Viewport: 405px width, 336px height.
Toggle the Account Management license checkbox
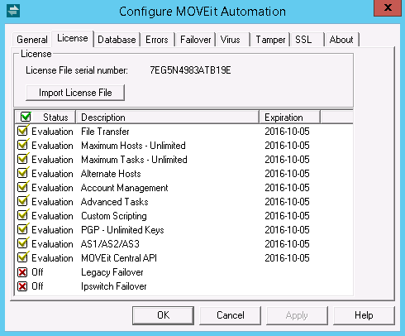[23, 187]
